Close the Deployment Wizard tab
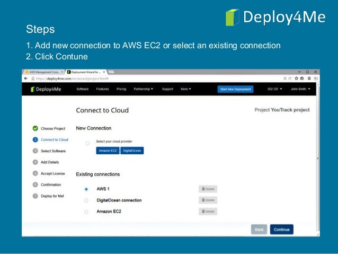Viewport: 338px width, 254px height. pos(104,72)
